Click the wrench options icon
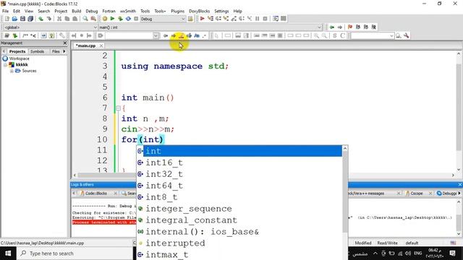The width and height of the screenshot is (463, 260). [407, 35]
